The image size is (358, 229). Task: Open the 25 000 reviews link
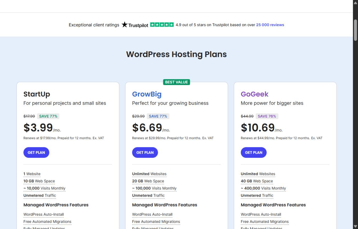click(270, 25)
